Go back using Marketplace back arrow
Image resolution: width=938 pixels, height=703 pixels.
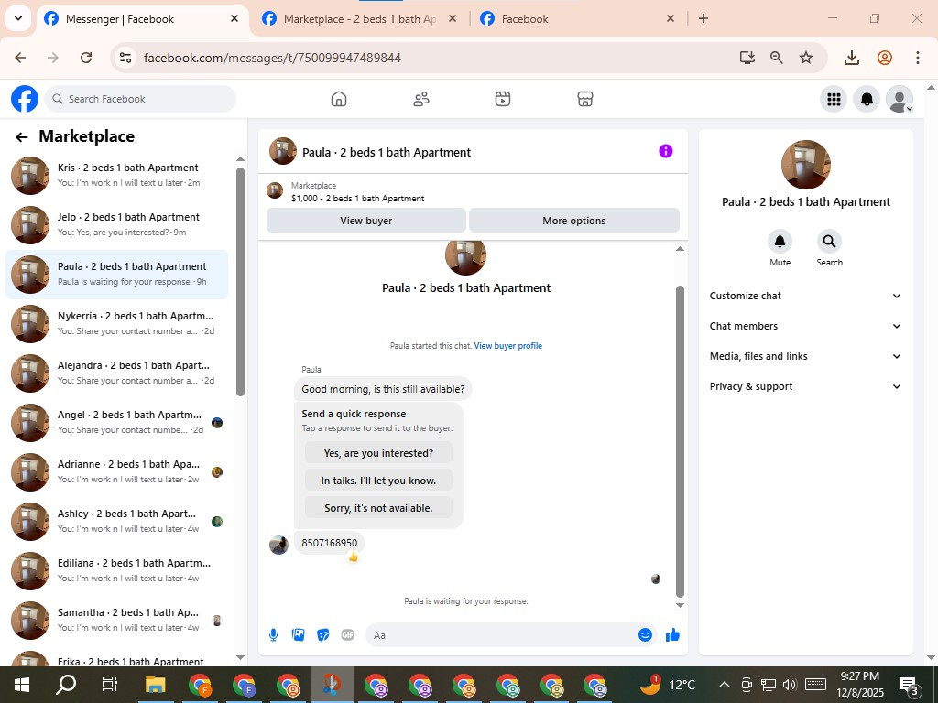point(22,137)
